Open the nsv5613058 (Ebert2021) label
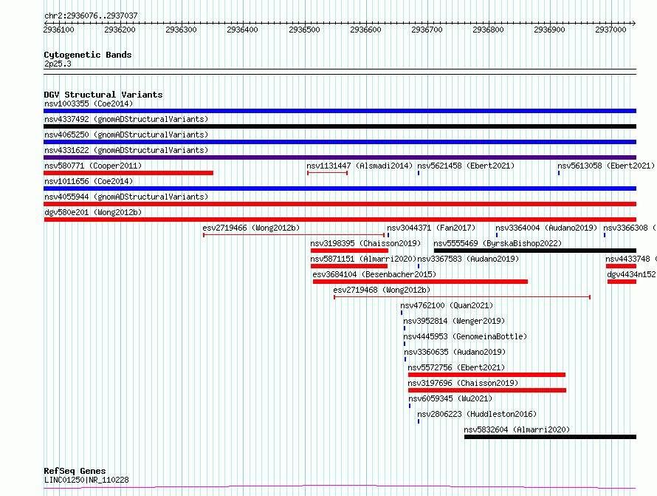 tap(606, 166)
